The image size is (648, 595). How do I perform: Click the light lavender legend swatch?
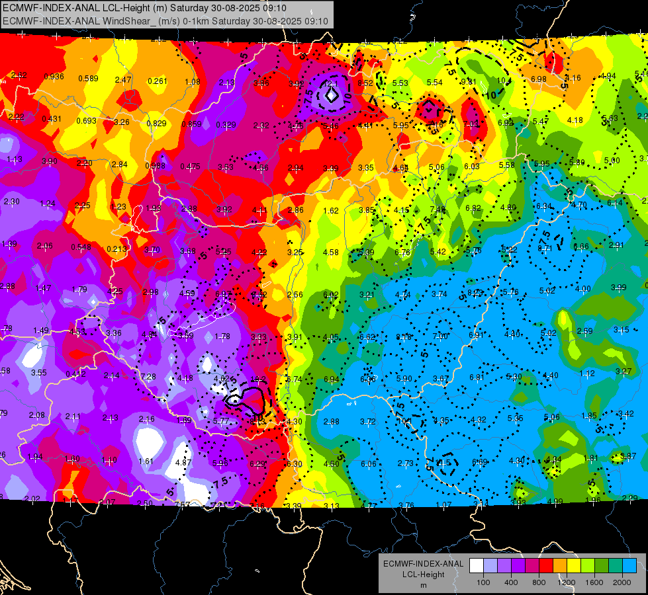point(490,566)
